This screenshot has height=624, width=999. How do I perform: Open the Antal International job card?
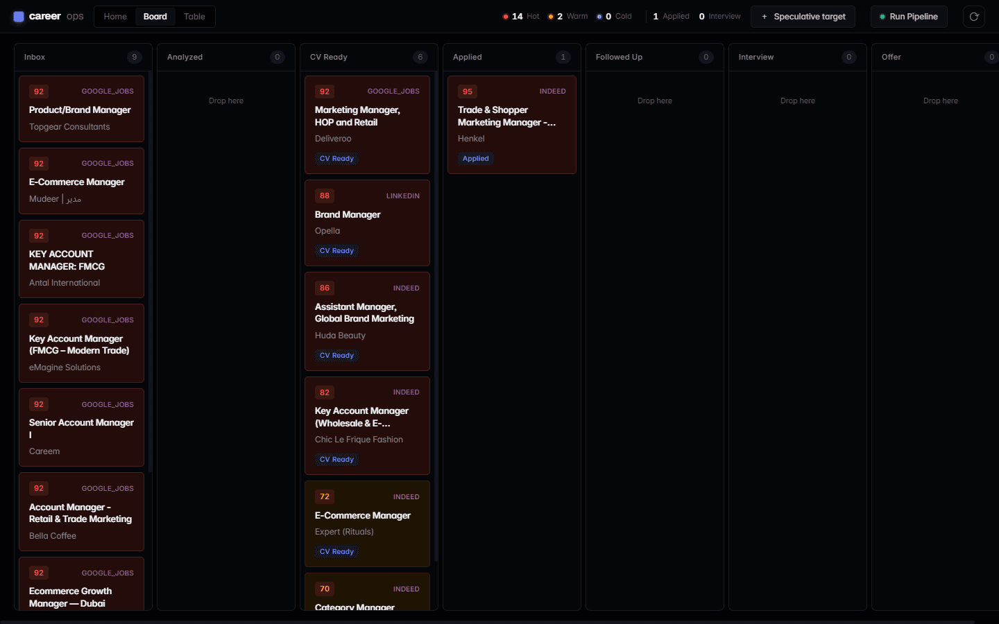click(x=81, y=259)
